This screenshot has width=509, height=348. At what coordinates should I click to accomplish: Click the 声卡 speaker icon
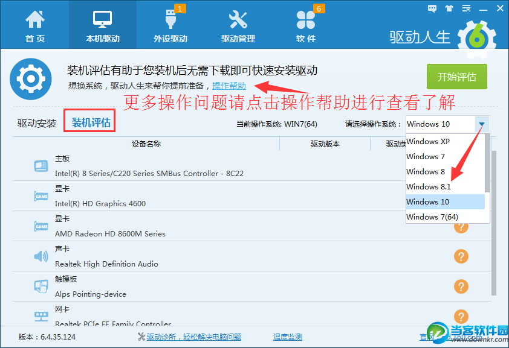[x=41, y=256]
